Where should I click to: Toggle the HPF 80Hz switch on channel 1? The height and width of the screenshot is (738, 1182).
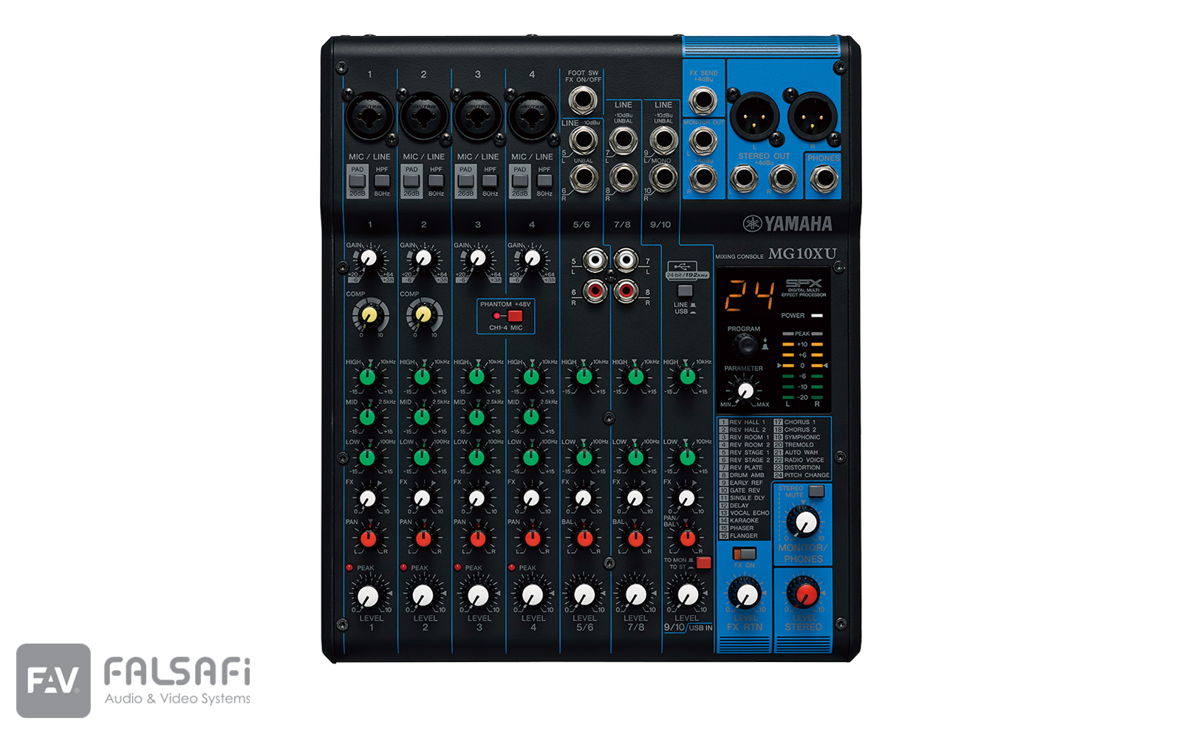point(382,180)
